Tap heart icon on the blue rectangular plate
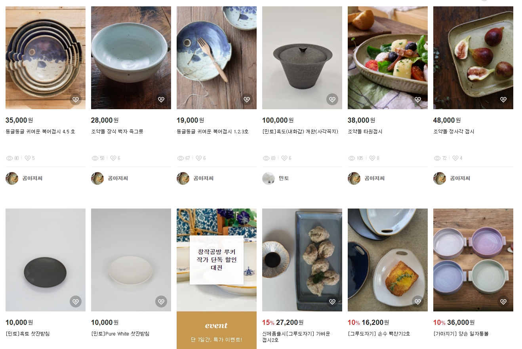Image resolution: width=522 pixels, height=349 pixels. (x=332, y=302)
